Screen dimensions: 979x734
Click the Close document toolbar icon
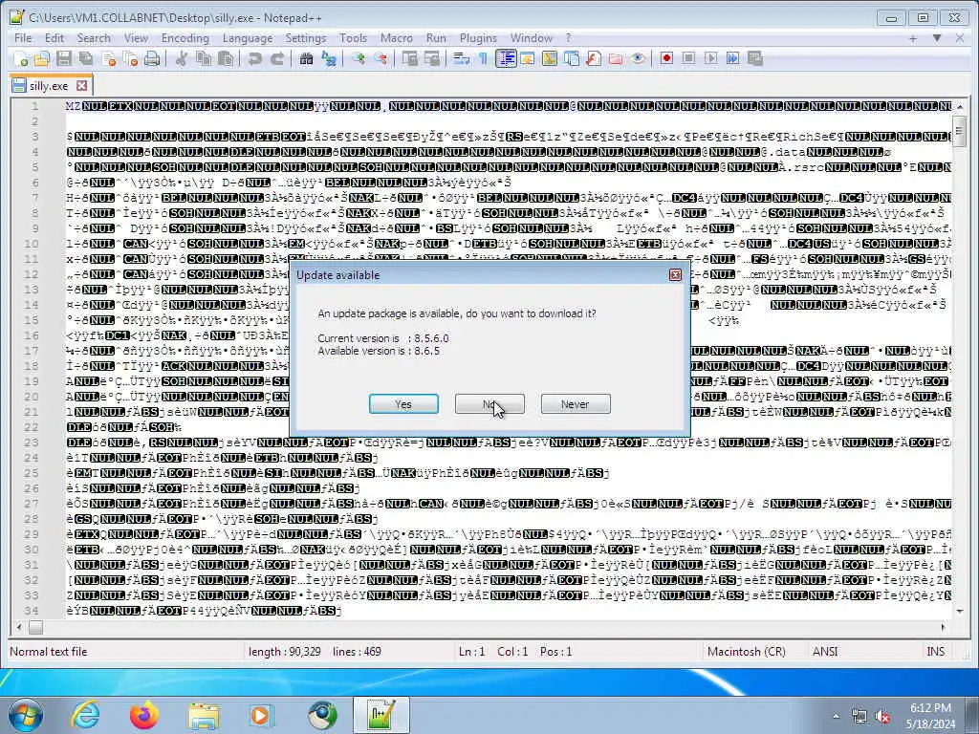click(109, 58)
